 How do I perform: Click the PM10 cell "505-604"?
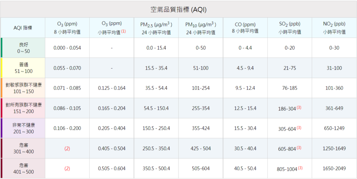click(x=200, y=169)
